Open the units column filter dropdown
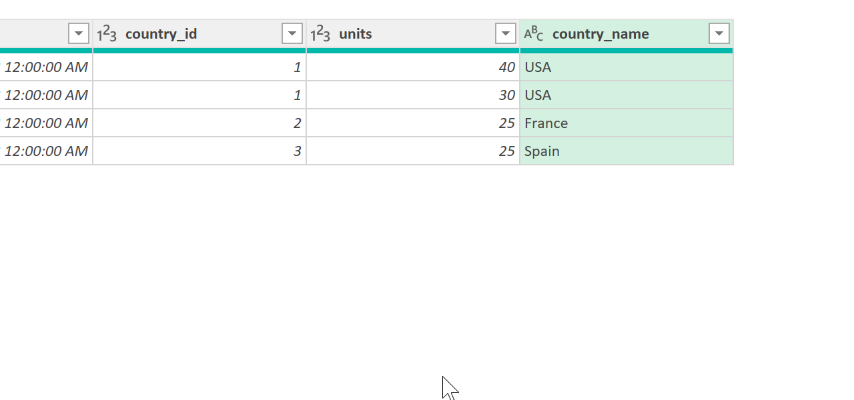The height and width of the screenshot is (400, 854). click(506, 33)
